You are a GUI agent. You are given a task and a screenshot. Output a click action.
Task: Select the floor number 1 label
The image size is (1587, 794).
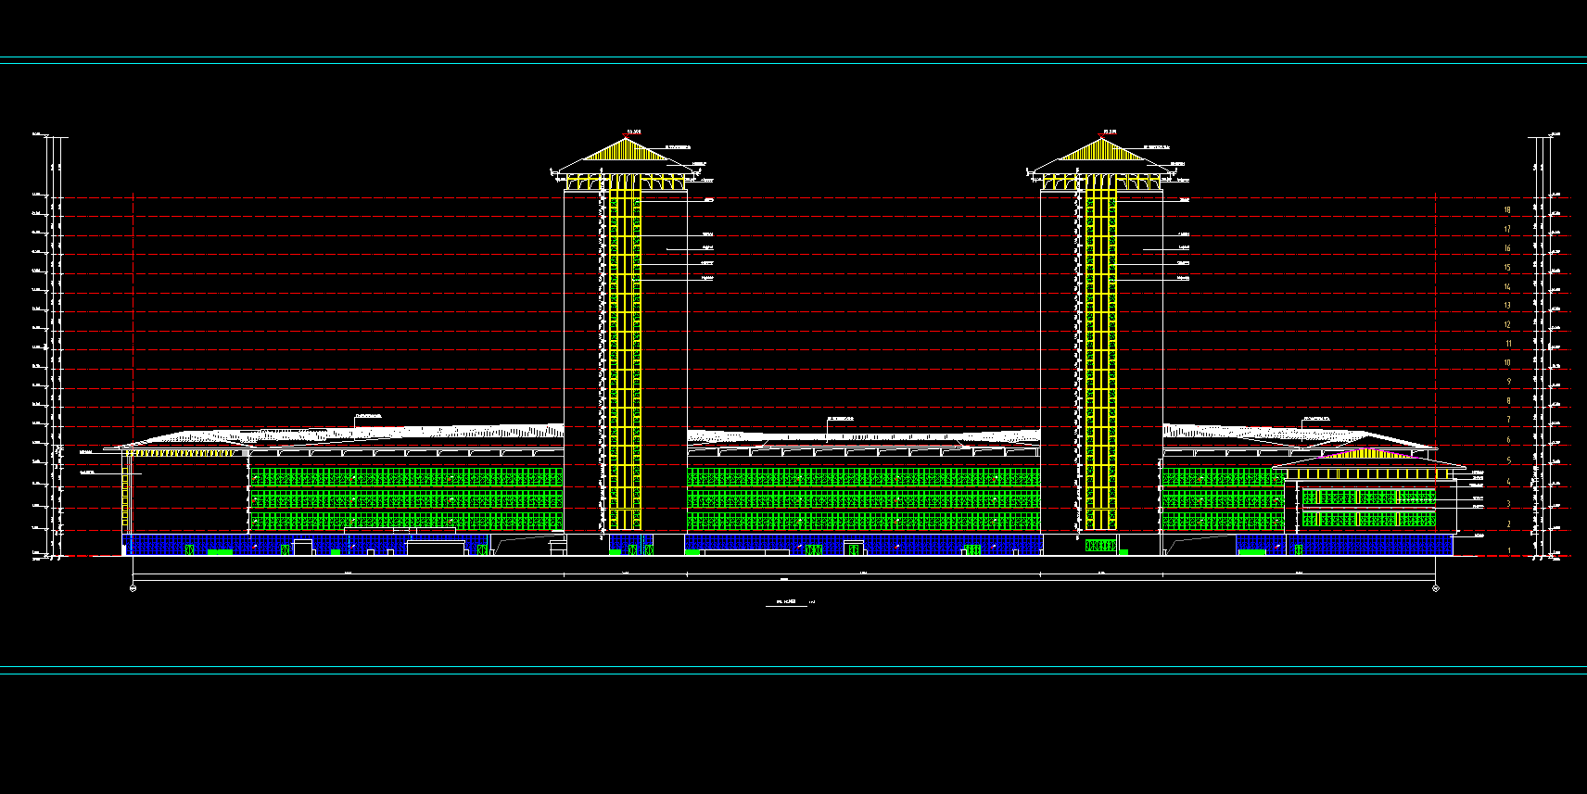click(1509, 550)
